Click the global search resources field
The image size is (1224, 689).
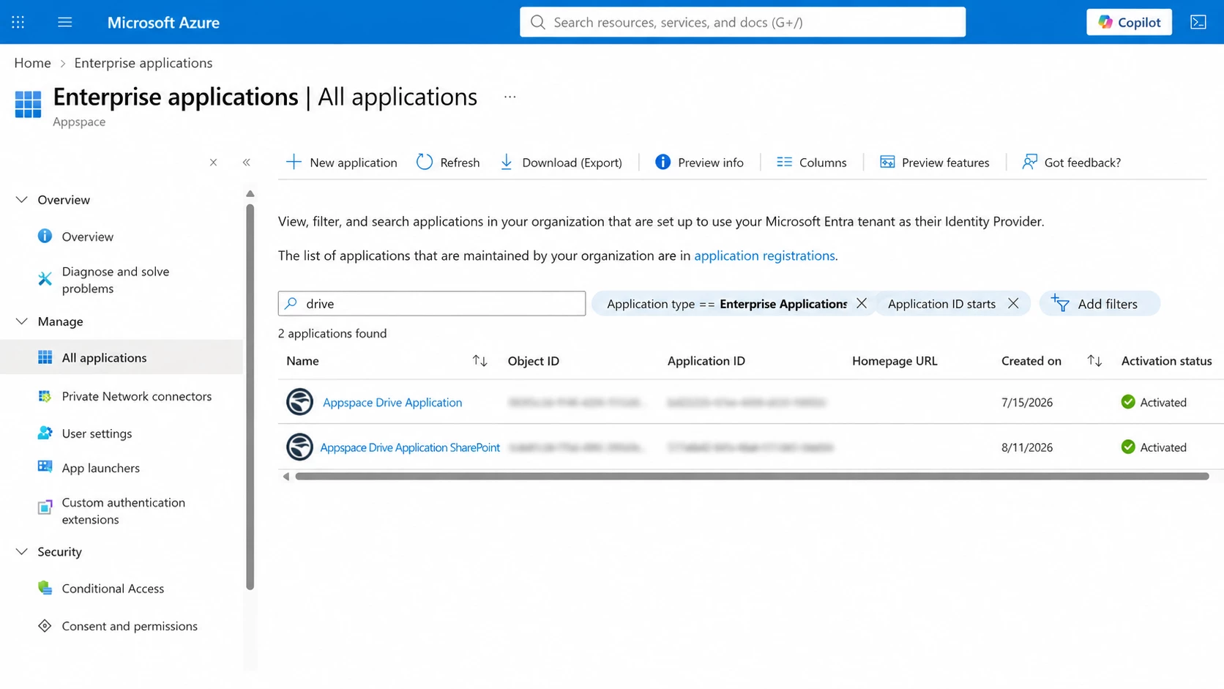742,22
